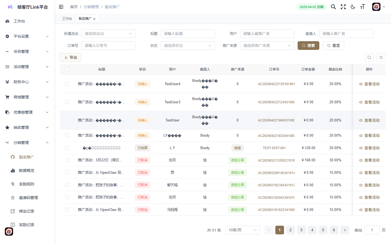Click the 搜索 button

pyautogui.click(x=308, y=46)
